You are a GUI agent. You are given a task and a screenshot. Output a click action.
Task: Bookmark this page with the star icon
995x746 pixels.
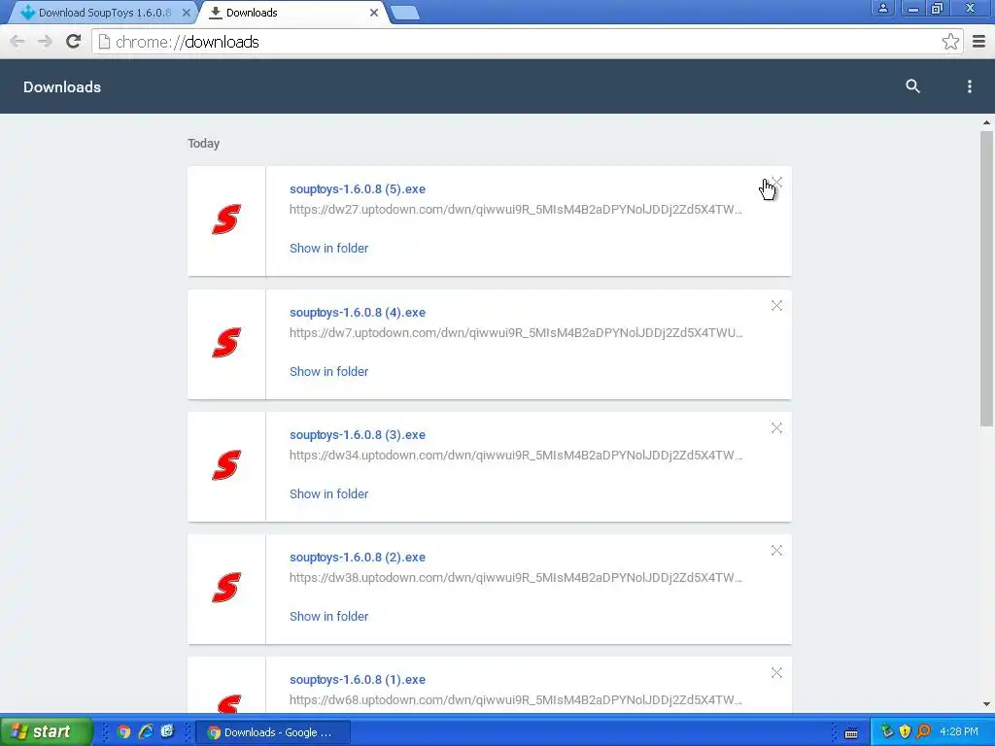pyautogui.click(x=950, y=42)
